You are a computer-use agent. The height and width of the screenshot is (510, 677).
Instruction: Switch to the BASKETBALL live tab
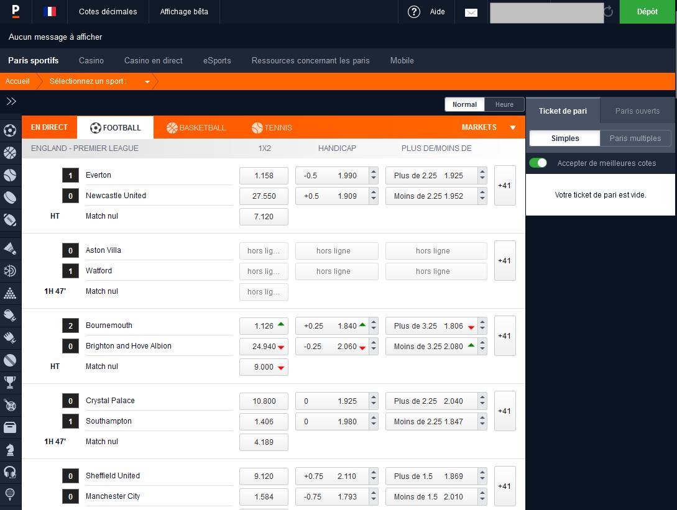click(x=196, y=127)
